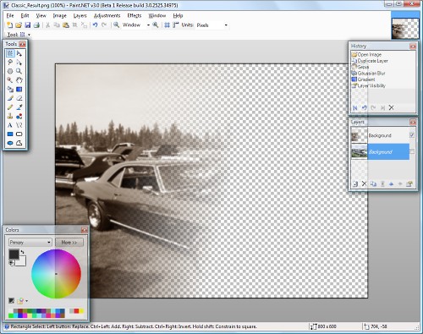Click the secondary color swatch
423x334 pixels.
point(22,262)
